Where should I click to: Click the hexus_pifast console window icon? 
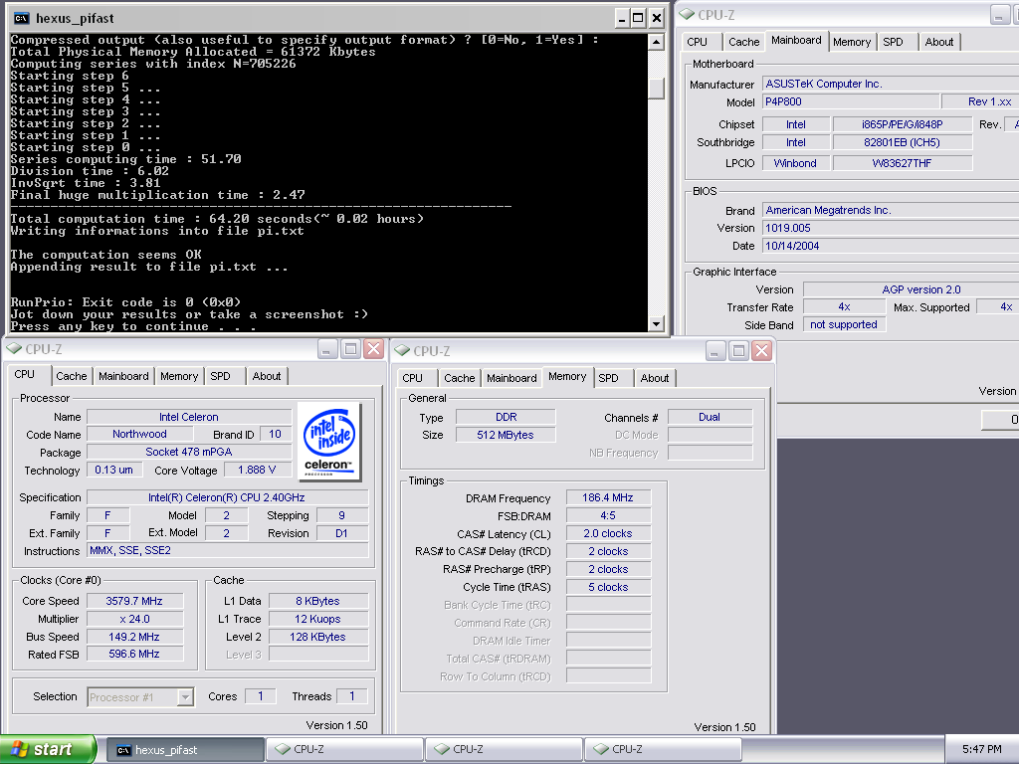click(x=22, y=18)
